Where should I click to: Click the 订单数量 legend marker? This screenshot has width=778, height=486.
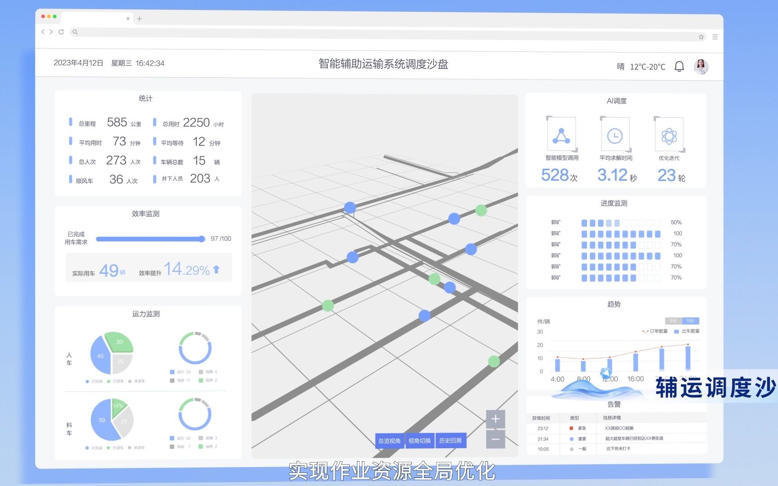pos(645,331)
